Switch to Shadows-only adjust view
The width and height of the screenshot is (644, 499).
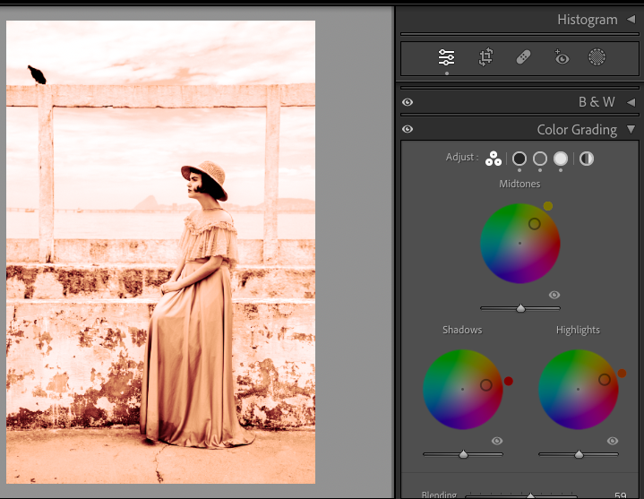tap(519, 159)
